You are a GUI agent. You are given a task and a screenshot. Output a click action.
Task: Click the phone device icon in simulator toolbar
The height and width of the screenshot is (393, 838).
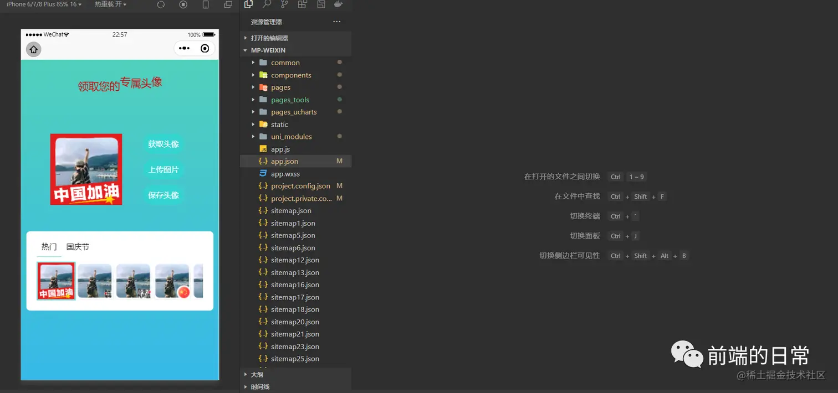[x=206, y=4]
